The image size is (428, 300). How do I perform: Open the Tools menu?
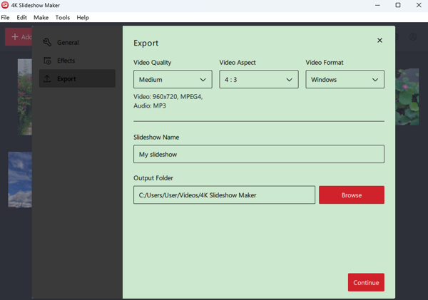[63, 17]
